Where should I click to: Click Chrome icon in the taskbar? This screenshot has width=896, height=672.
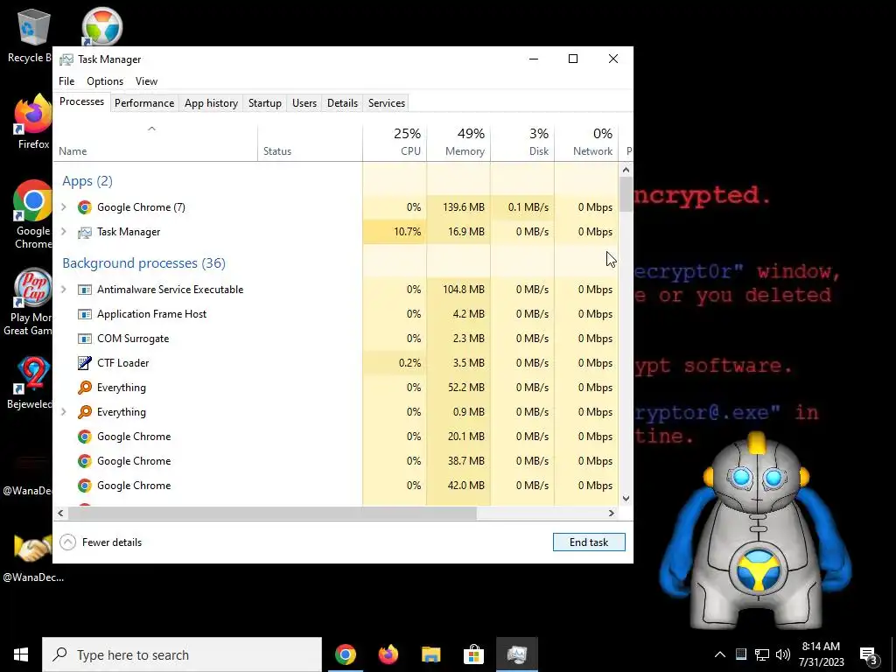345,654
